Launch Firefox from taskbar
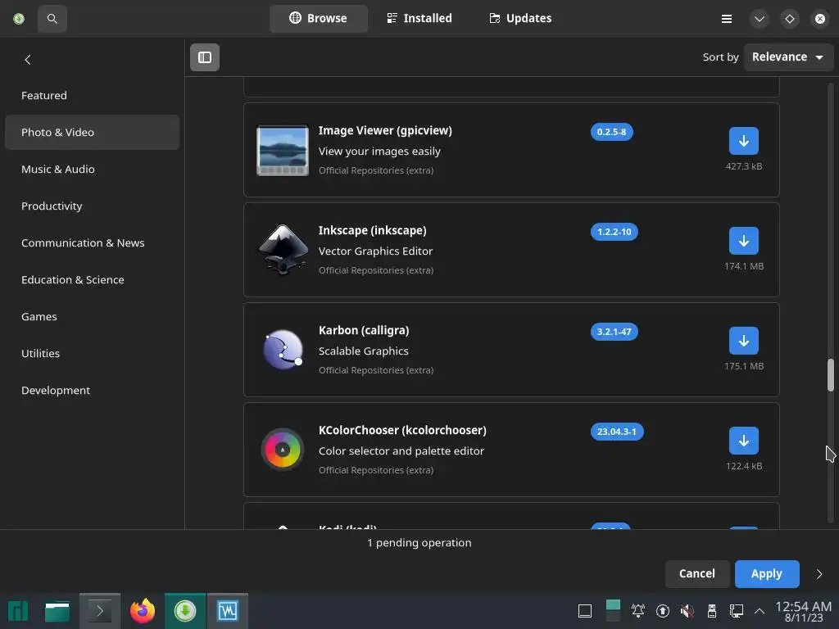 pyautogui.click(x=143, y=611)
